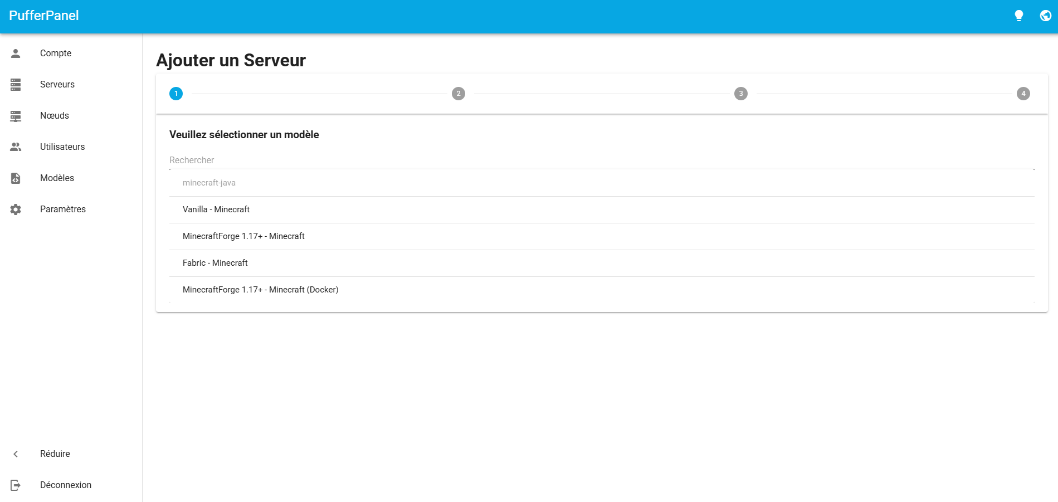Toggle the theme with the lightbulb icon
This screenshot has width=1058, height=502.
point(1018,16)
